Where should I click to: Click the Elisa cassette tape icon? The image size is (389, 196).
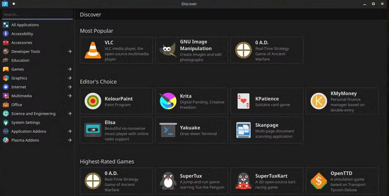tap(93, 130)
